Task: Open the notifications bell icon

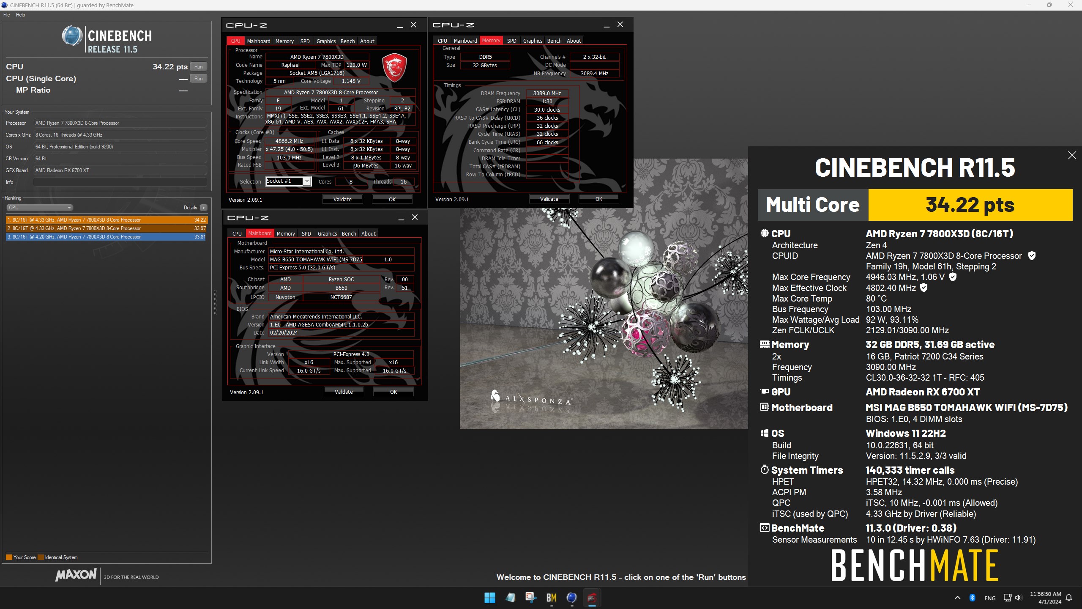Action: 1069,598
